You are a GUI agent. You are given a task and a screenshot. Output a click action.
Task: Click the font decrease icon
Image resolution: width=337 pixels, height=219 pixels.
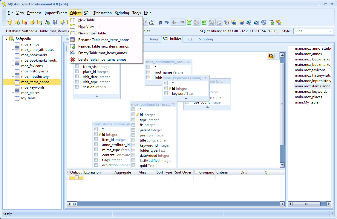click(x=256, y=22)
